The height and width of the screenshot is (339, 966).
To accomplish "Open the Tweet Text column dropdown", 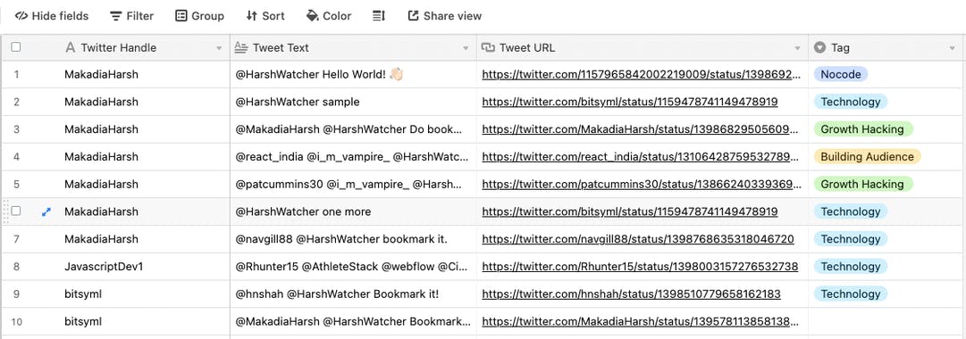I will 466,48.
